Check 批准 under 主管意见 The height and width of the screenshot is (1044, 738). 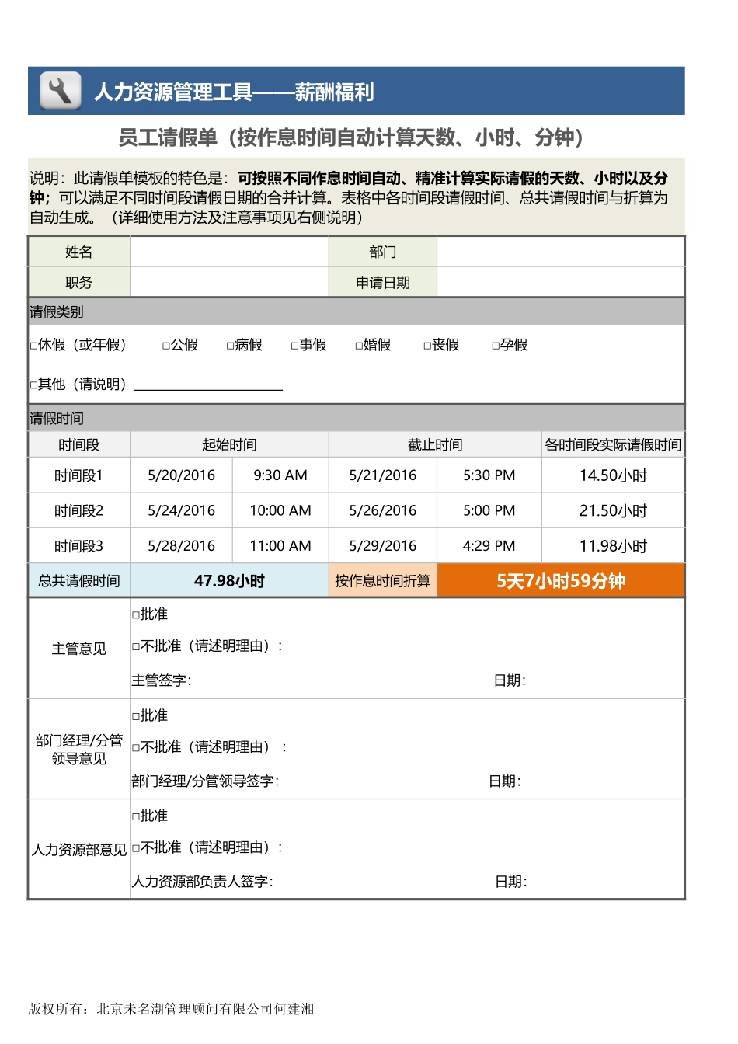tap(137, 614)
